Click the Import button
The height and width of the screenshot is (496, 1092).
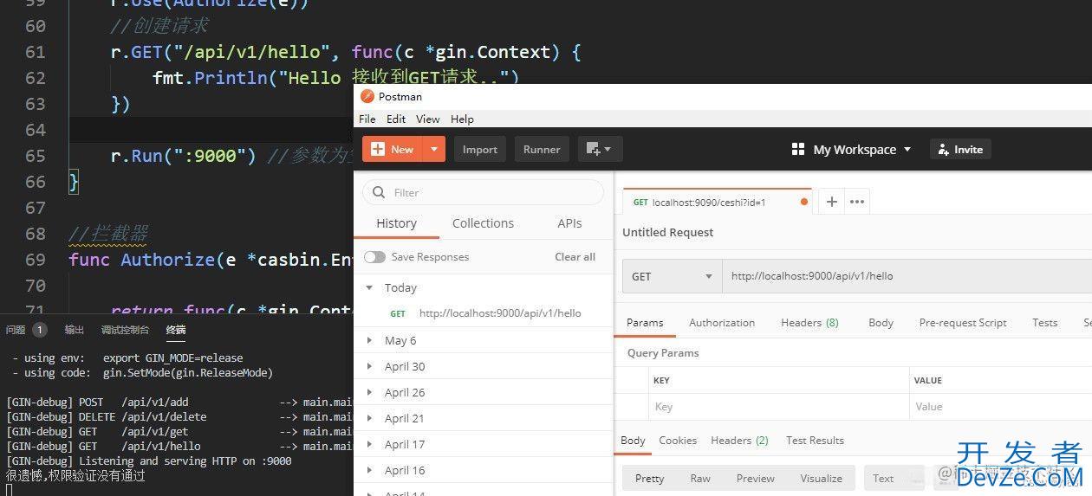point(479,149)
